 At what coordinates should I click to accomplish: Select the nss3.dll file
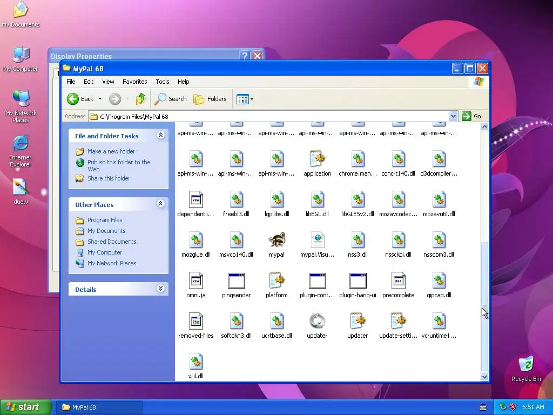[358, 240]
